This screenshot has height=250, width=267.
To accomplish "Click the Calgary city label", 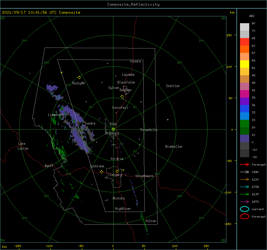I will tap(116, 175).
